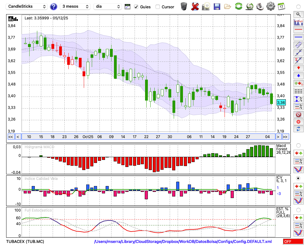Click the red OFF button

pos(293,242)
